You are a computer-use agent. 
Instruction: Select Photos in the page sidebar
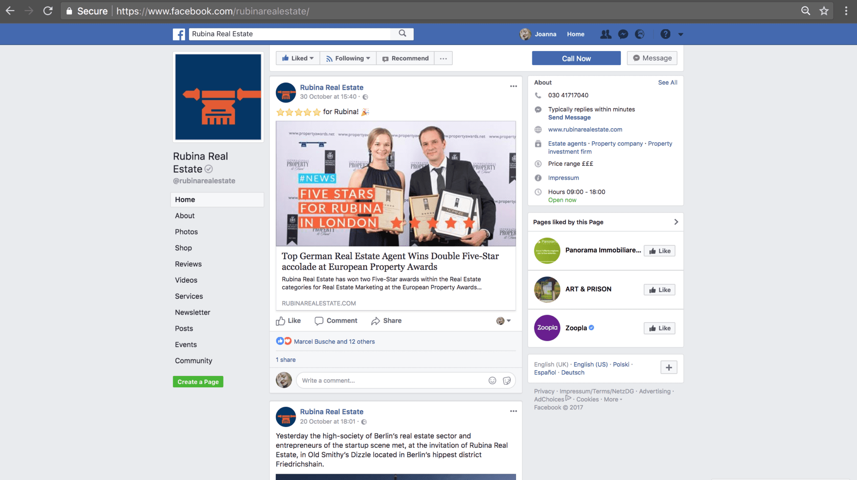pos(186,232)
